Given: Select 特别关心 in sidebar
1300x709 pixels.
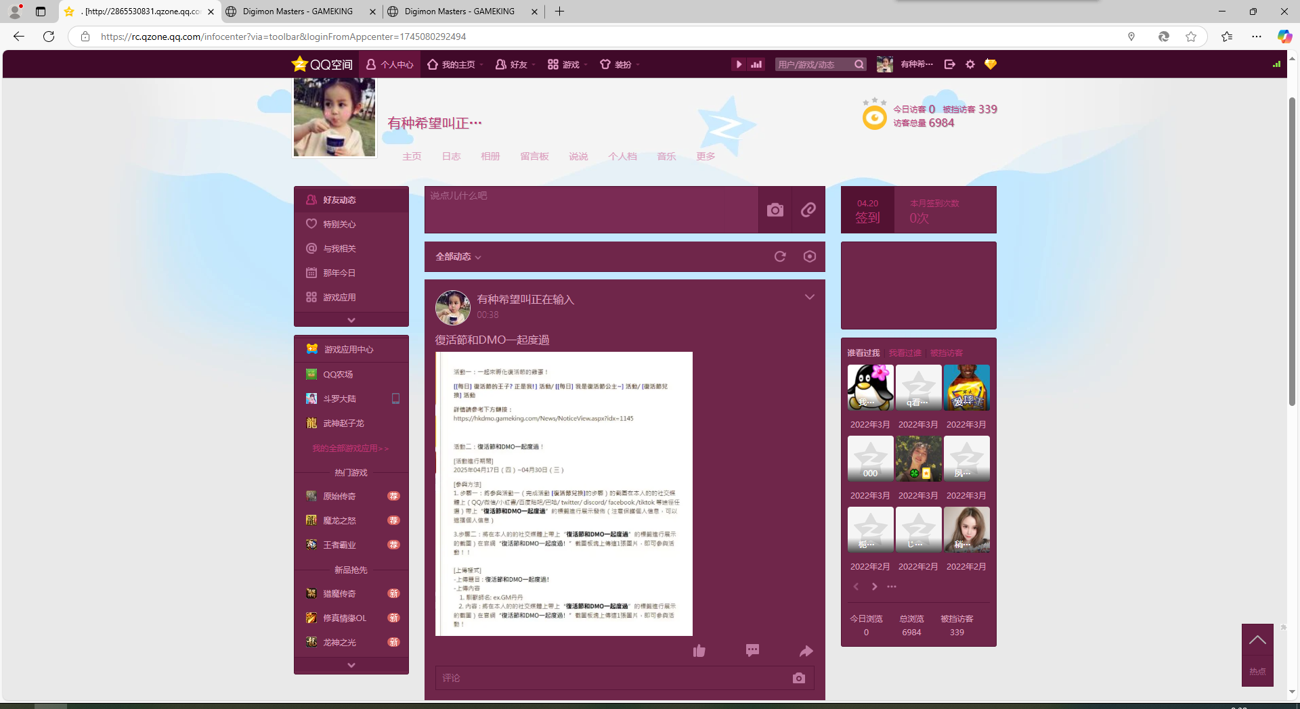Looking at the screenshot, I should [x=351, y=224].
